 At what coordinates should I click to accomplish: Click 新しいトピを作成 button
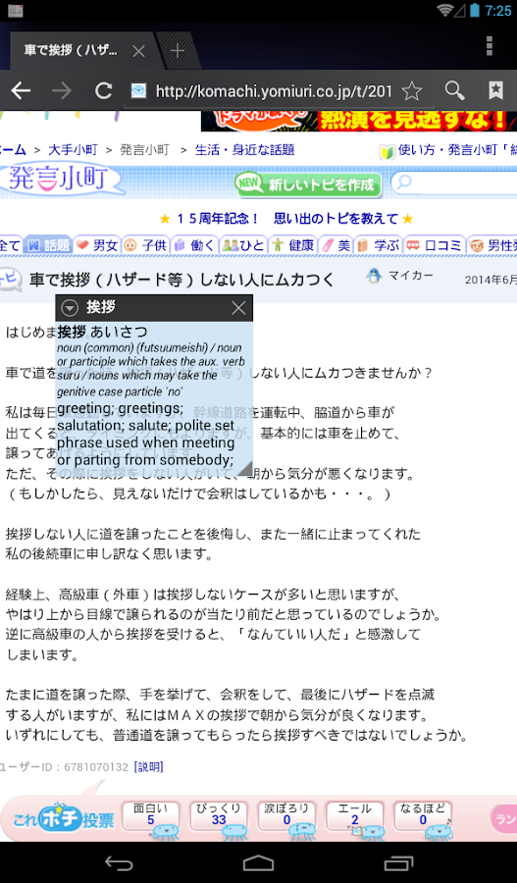308,184
